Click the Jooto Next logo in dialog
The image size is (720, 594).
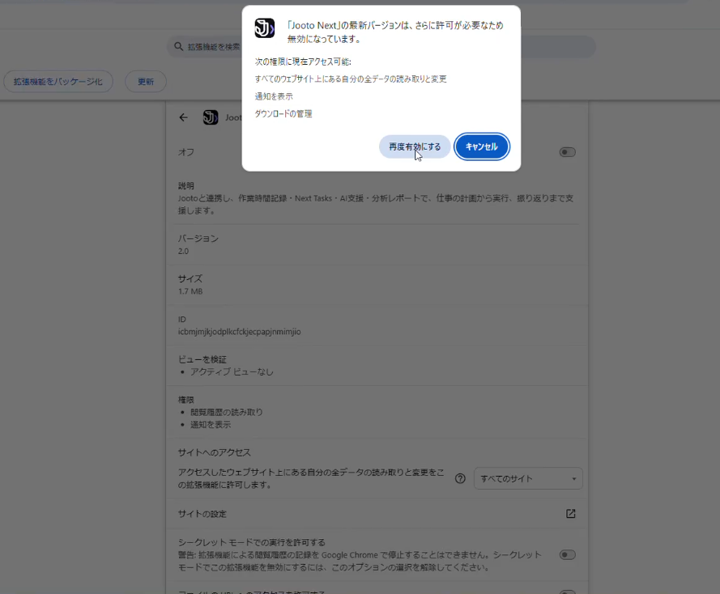tap(265, 28)
